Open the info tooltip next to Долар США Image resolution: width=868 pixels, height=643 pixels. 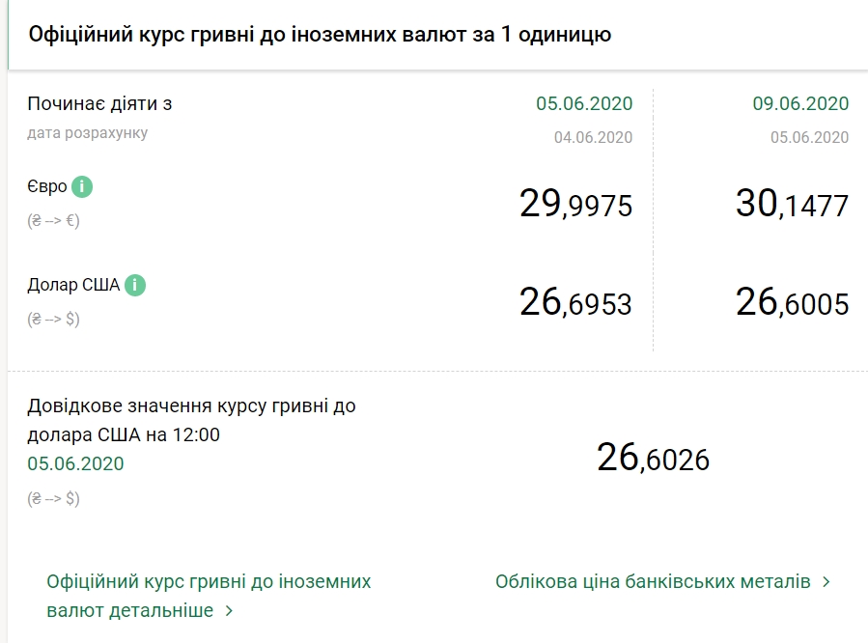(134, 286)
